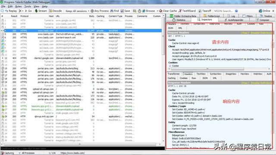Select the request JSON tab
Image resolution: width=276 pixels, height=155 pixels.
click(170, 28)
